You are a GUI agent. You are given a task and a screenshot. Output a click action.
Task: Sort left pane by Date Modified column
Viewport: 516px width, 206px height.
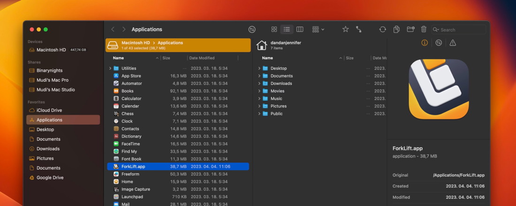(x=202, y=58)
